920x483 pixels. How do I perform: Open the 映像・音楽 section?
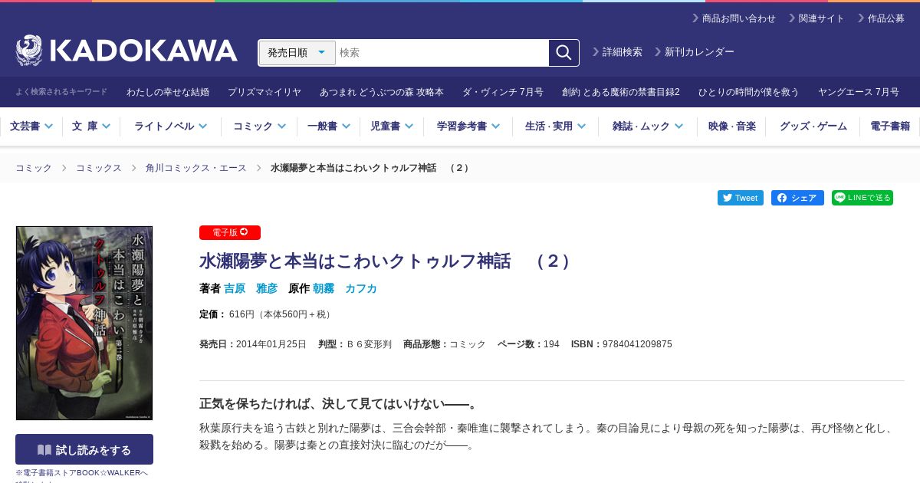(732, 127)
